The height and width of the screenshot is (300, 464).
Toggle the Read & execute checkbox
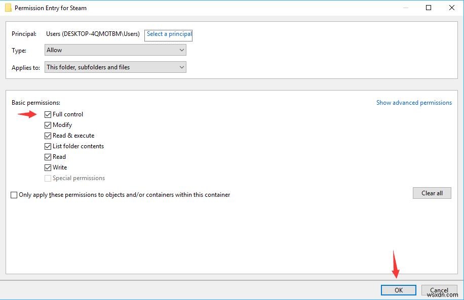48,136
